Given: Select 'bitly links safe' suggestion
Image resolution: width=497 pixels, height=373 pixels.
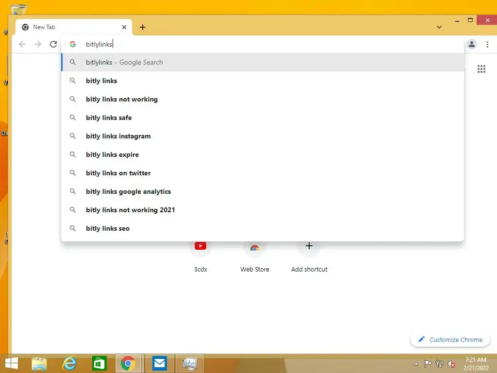Looking at the screenshot, I should click(x=263, y=118).
